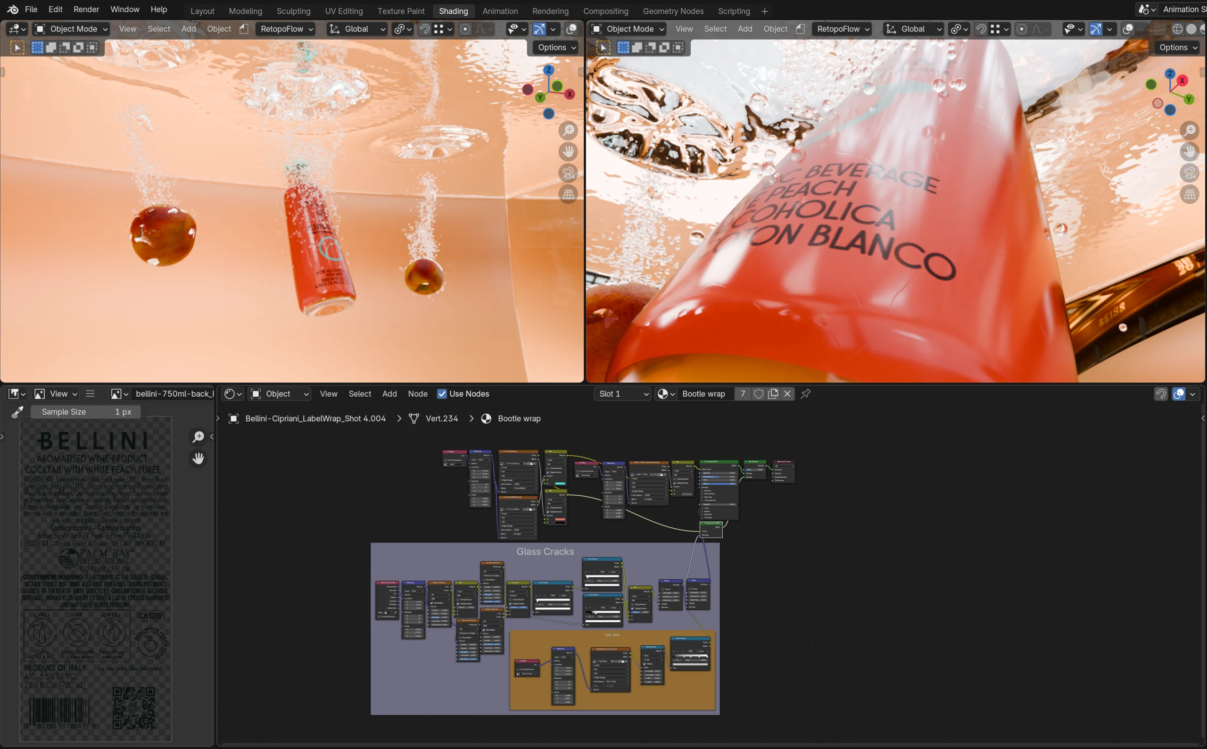This screenshot has width=1207, height=749.
Task: Open Options dropdown in right viewport
Action: pyautogui.click(x=1178, y=47)
